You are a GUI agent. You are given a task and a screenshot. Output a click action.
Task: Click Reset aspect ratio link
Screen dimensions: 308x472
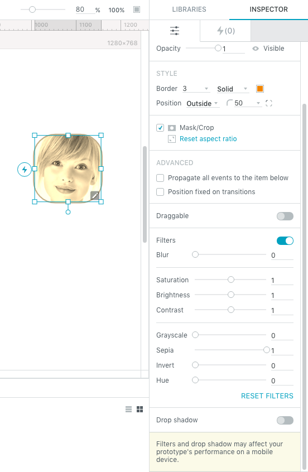(208, 139)
